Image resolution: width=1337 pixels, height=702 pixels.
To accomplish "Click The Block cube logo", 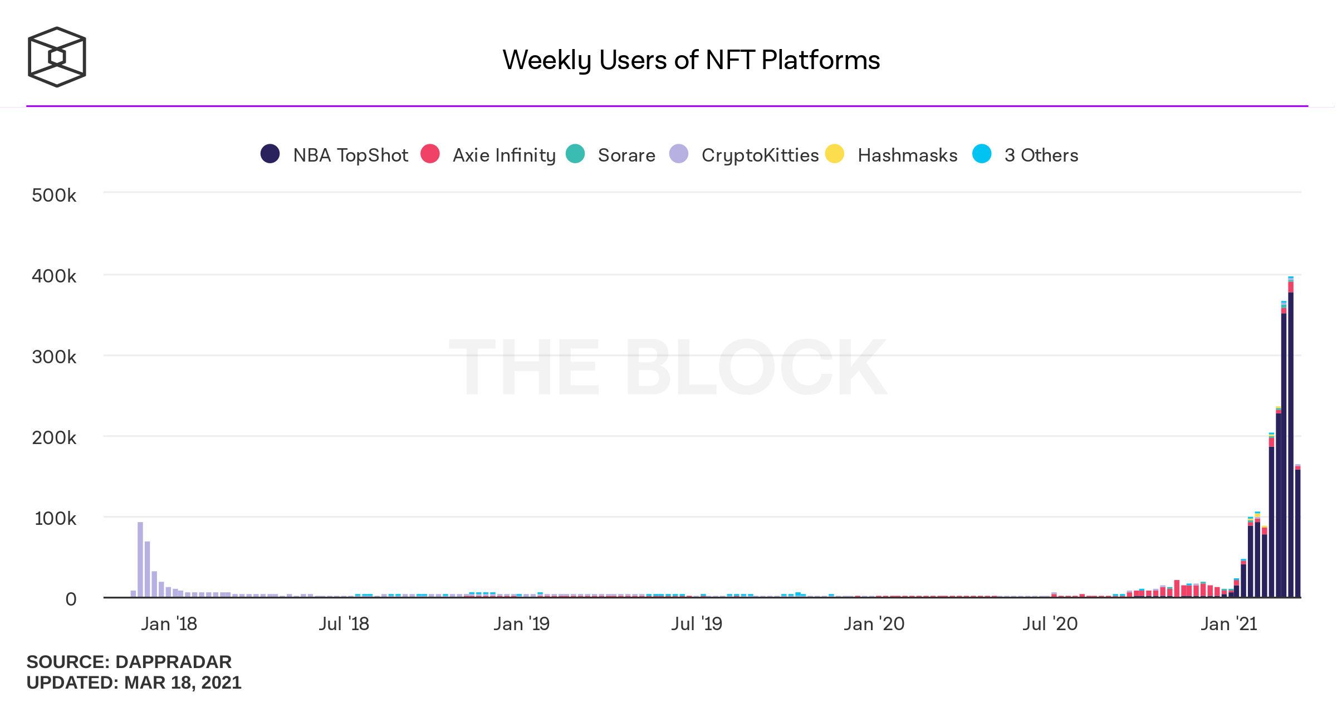I will tap(57, 57).
